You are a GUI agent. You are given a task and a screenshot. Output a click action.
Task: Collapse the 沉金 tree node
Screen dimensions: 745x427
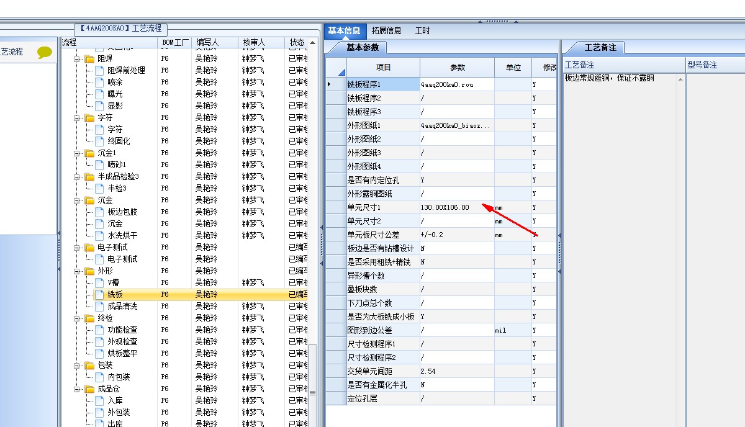[78, 200]
